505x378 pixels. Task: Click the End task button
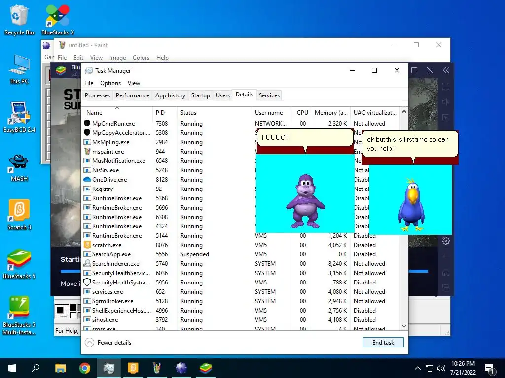tap(383, 343)
